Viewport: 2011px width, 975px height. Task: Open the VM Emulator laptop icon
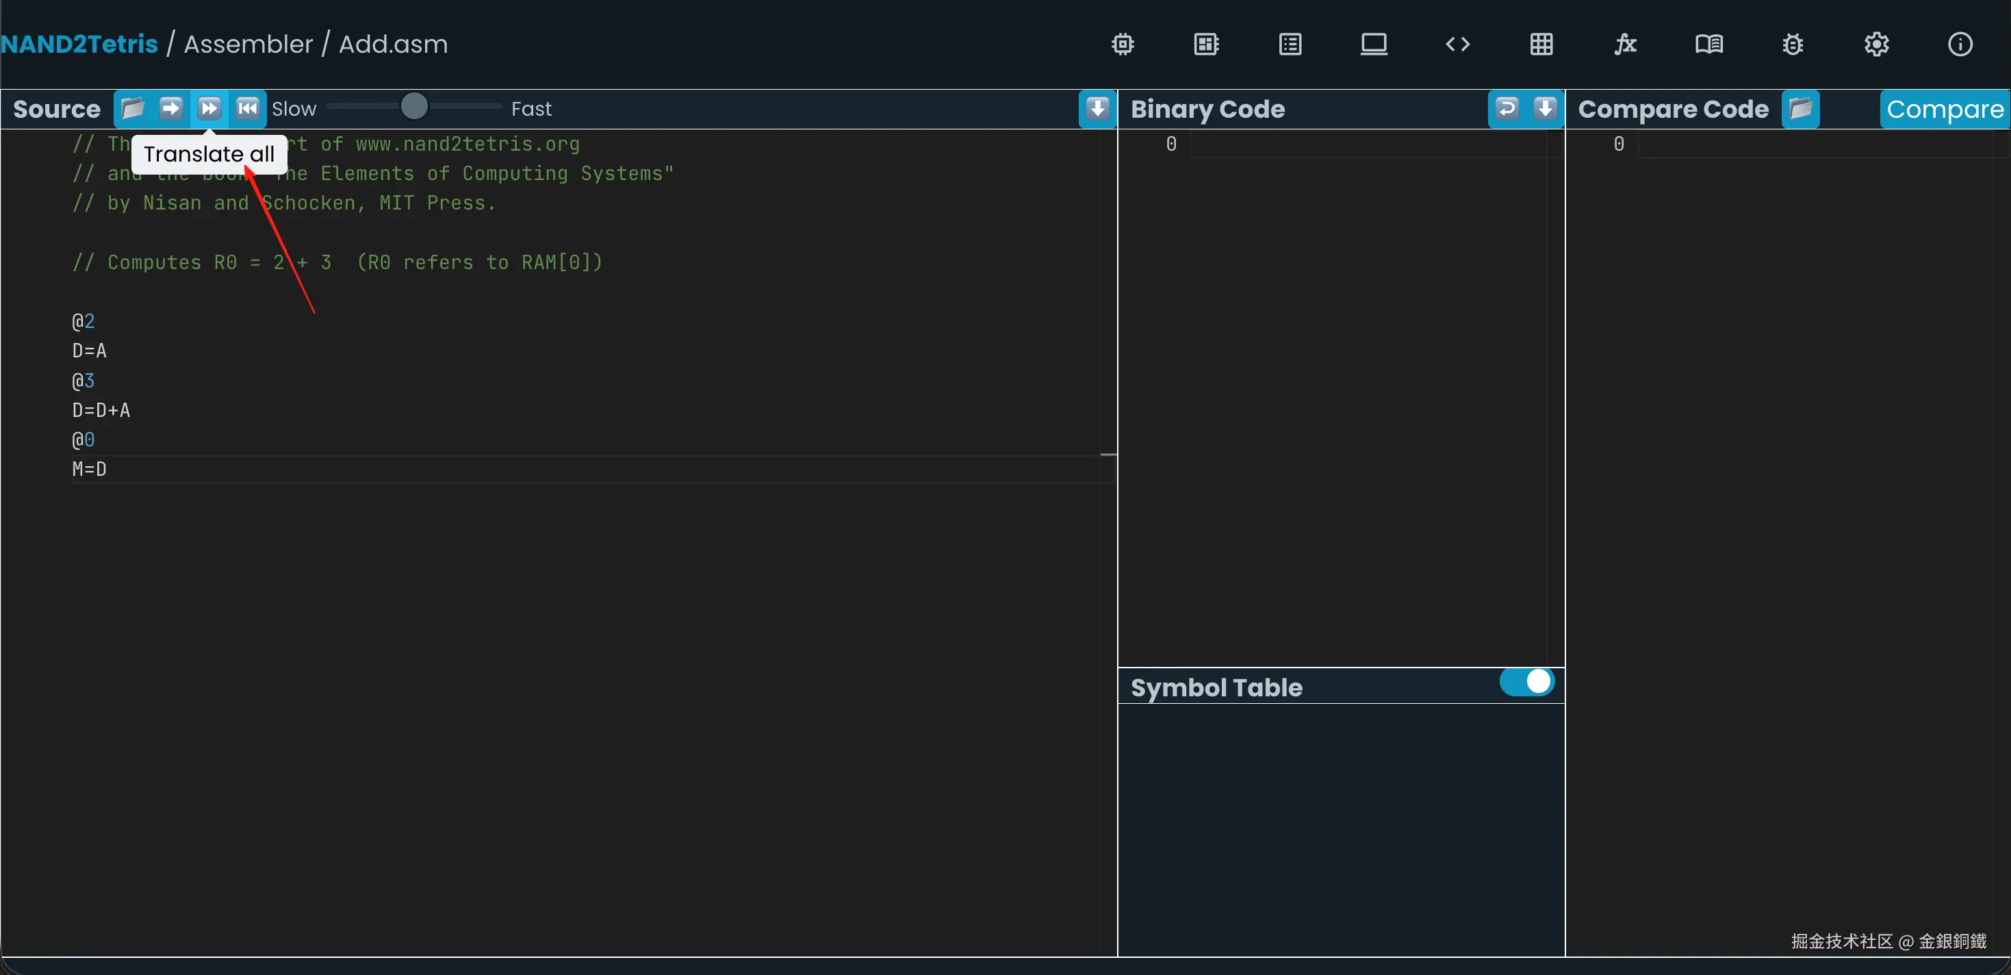pos(1373,44)
